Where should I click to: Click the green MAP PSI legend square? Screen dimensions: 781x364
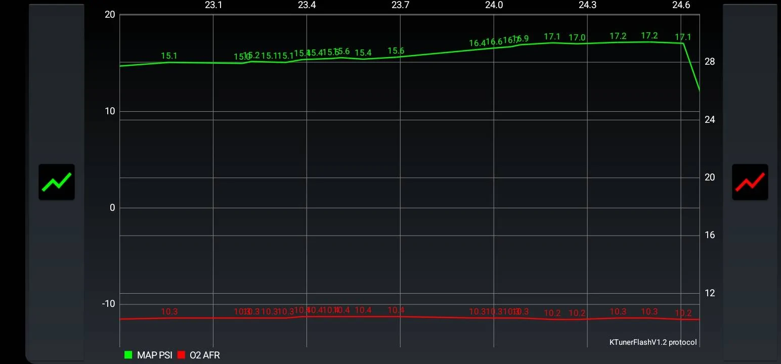(128, 355)
